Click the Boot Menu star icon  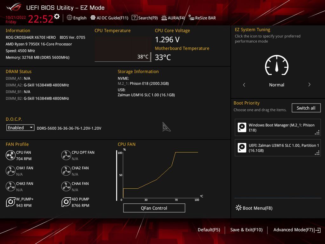click(x=238, y=208)
